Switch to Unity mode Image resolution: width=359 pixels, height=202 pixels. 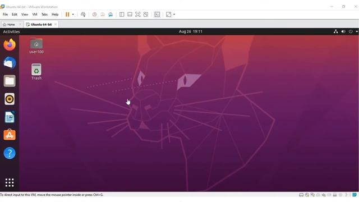tap(146, 15)
